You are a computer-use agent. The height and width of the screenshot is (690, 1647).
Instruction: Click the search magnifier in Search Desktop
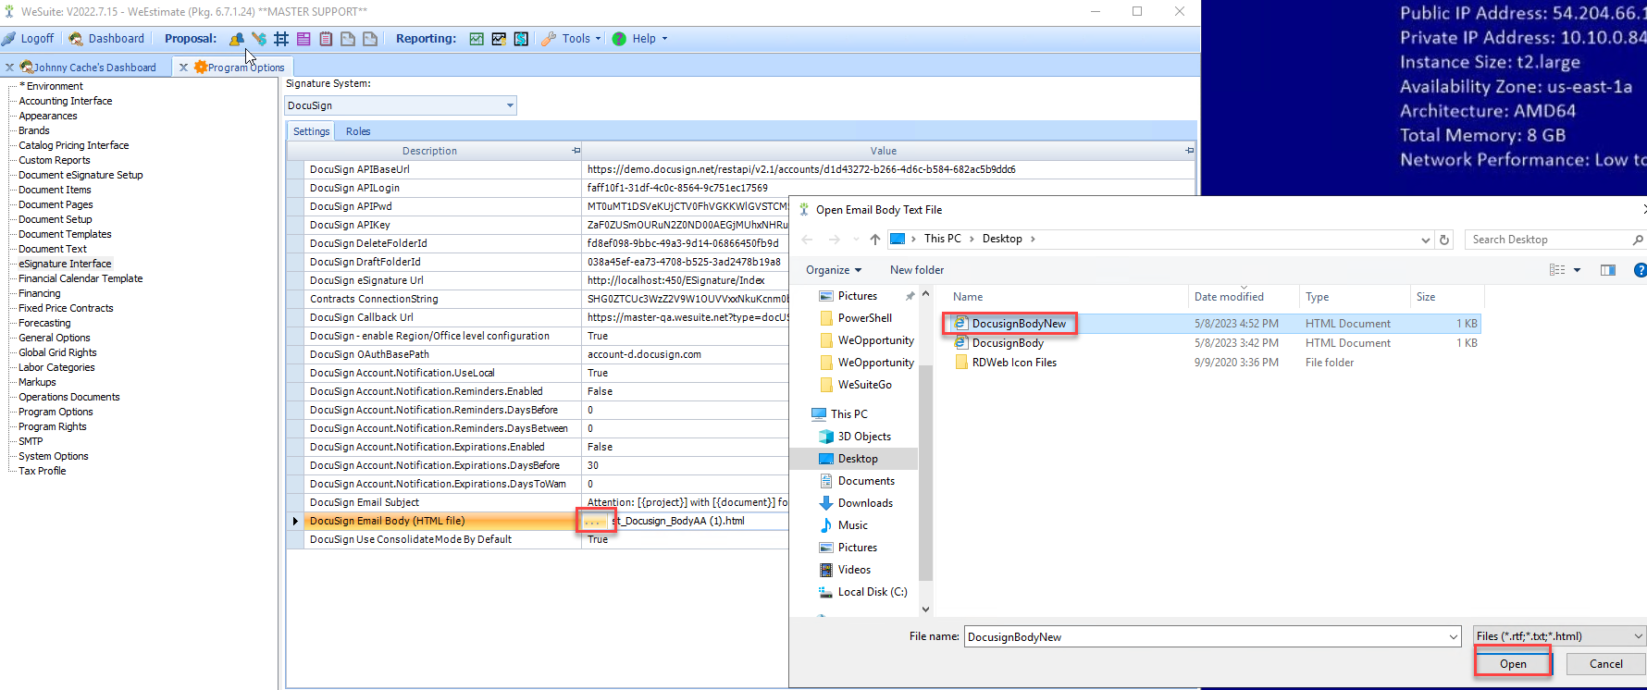coord(1638,240)
